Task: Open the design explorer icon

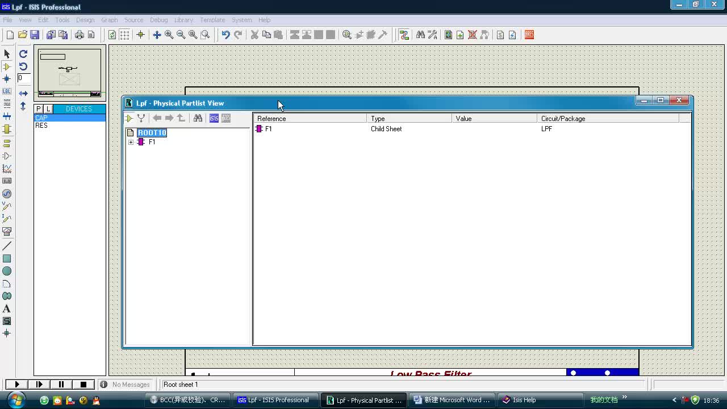Action: tap(448, 35)
